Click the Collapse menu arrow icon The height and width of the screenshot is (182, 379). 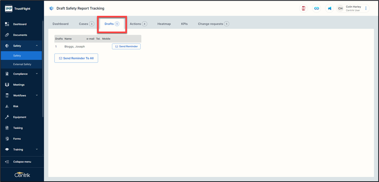point(7,162)
